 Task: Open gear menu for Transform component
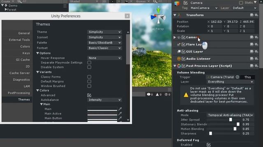click(256, 15)
